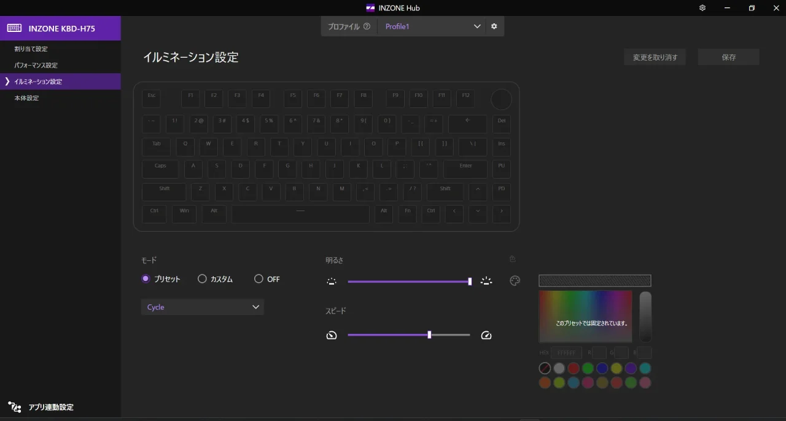Viewport: 786px width, 421px height.
Task: Select the Enter key on keyboard diagram
Action: click(465, 169)
